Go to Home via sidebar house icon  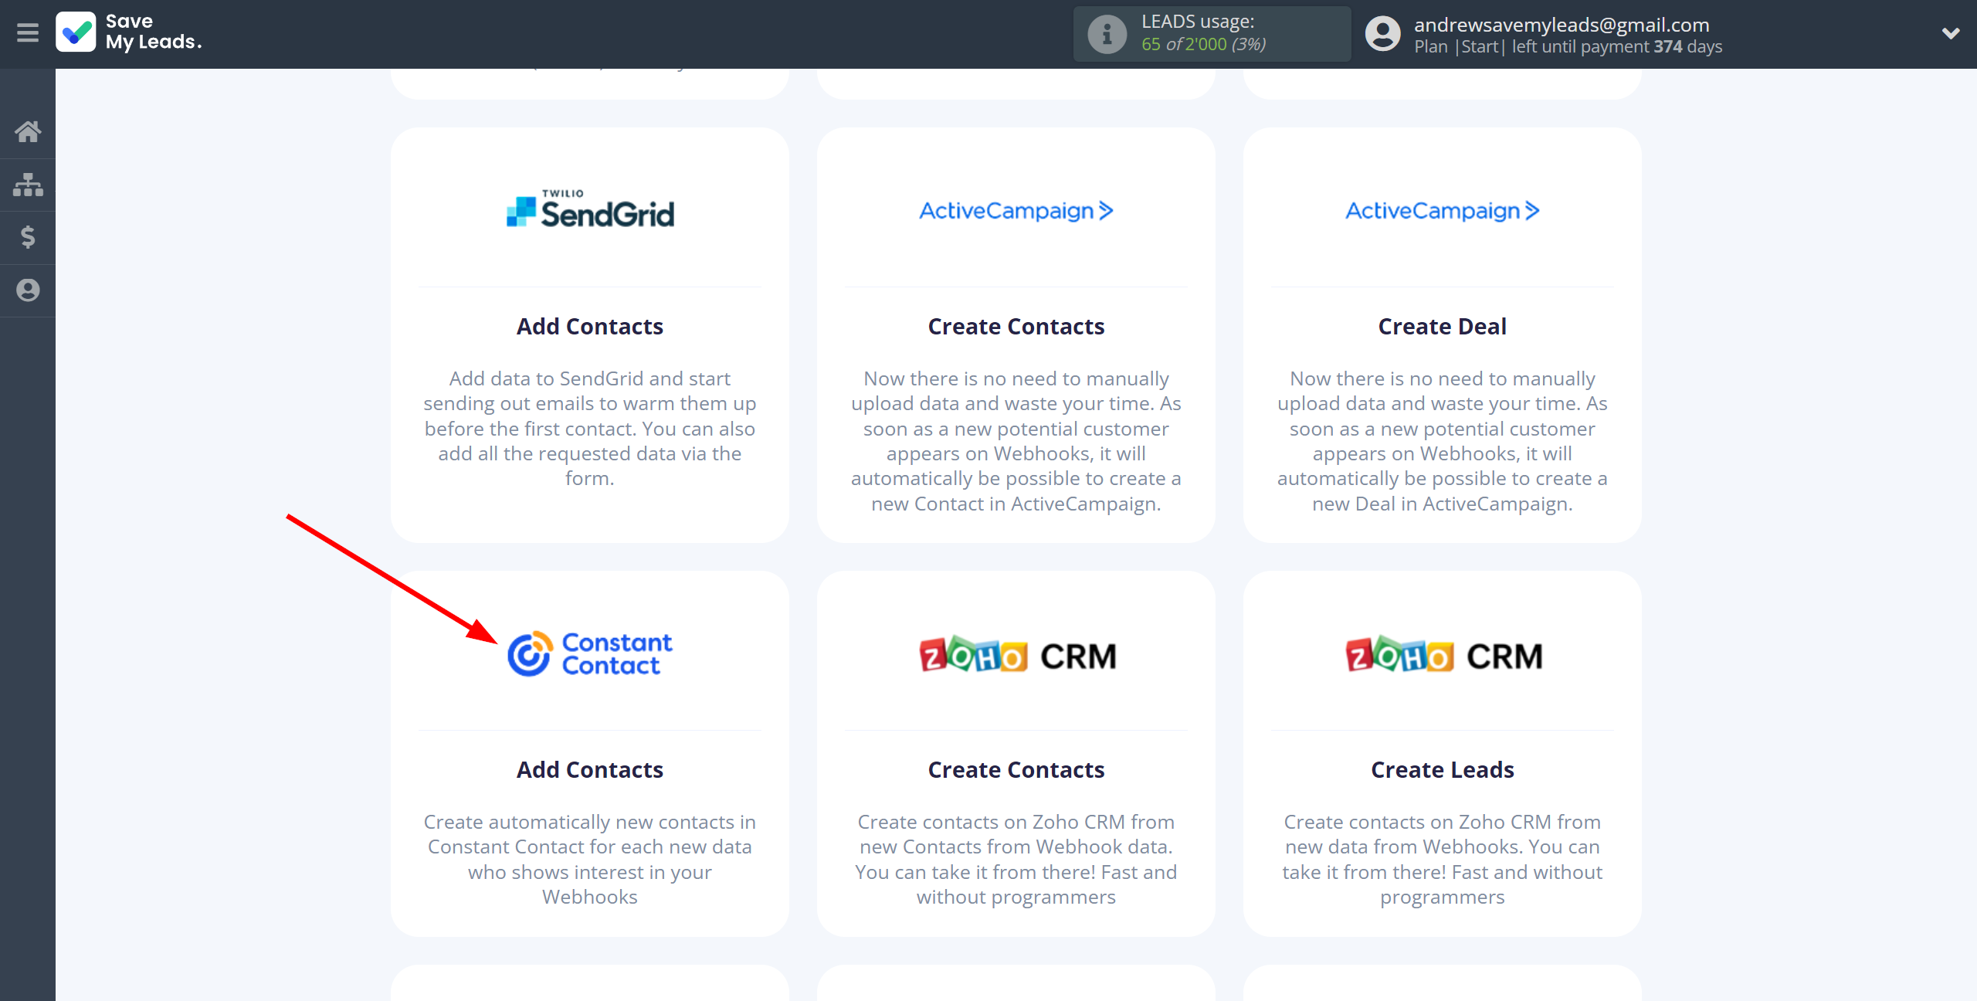coord(28,131)
